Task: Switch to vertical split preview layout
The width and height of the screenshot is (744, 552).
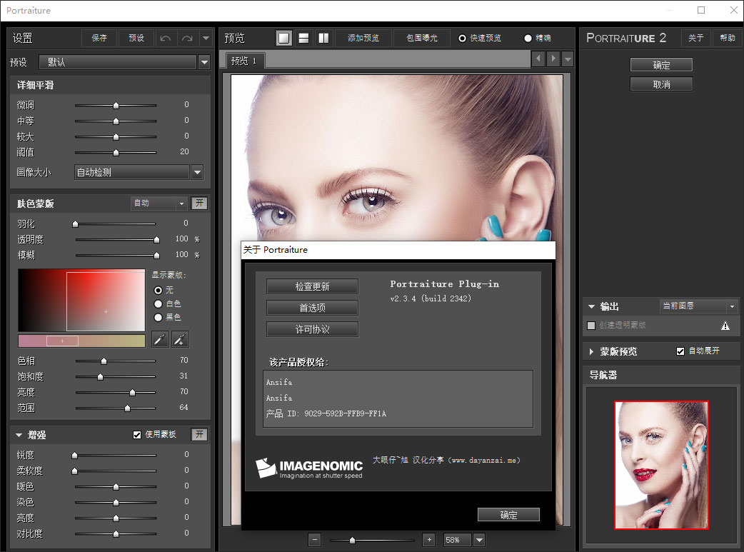Action: 323,39
